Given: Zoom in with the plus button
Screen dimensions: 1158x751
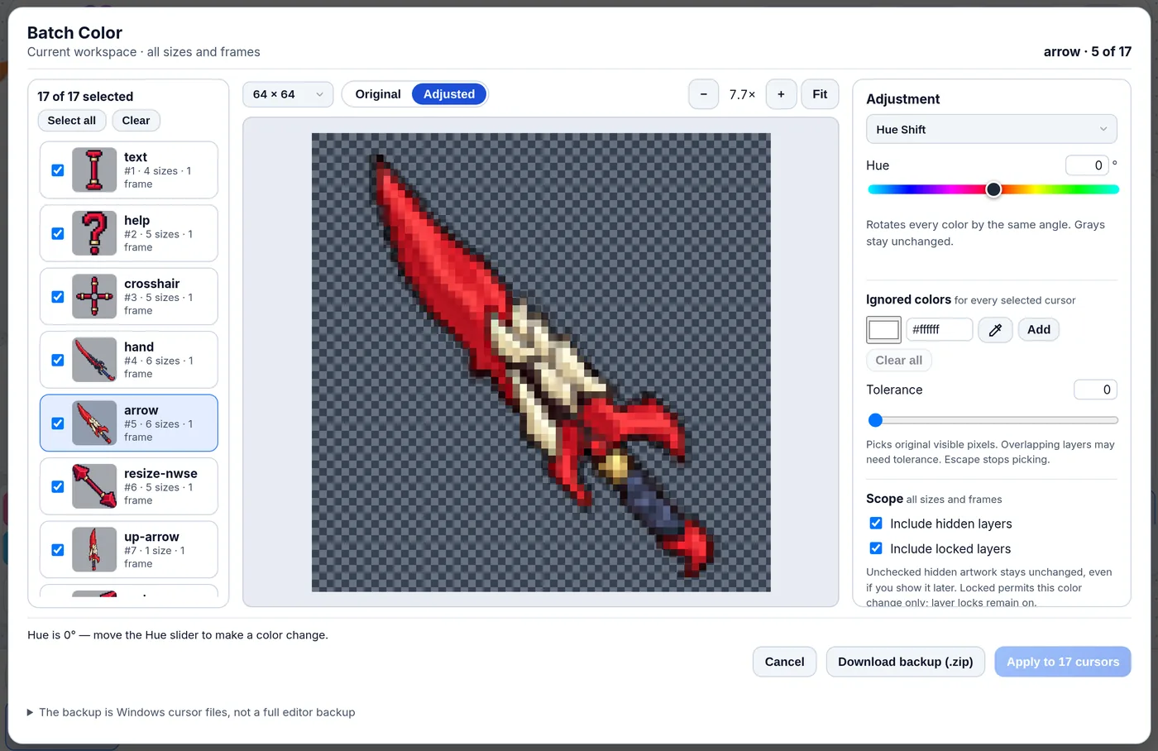Looking at the screenshot, I should [781, 94].
